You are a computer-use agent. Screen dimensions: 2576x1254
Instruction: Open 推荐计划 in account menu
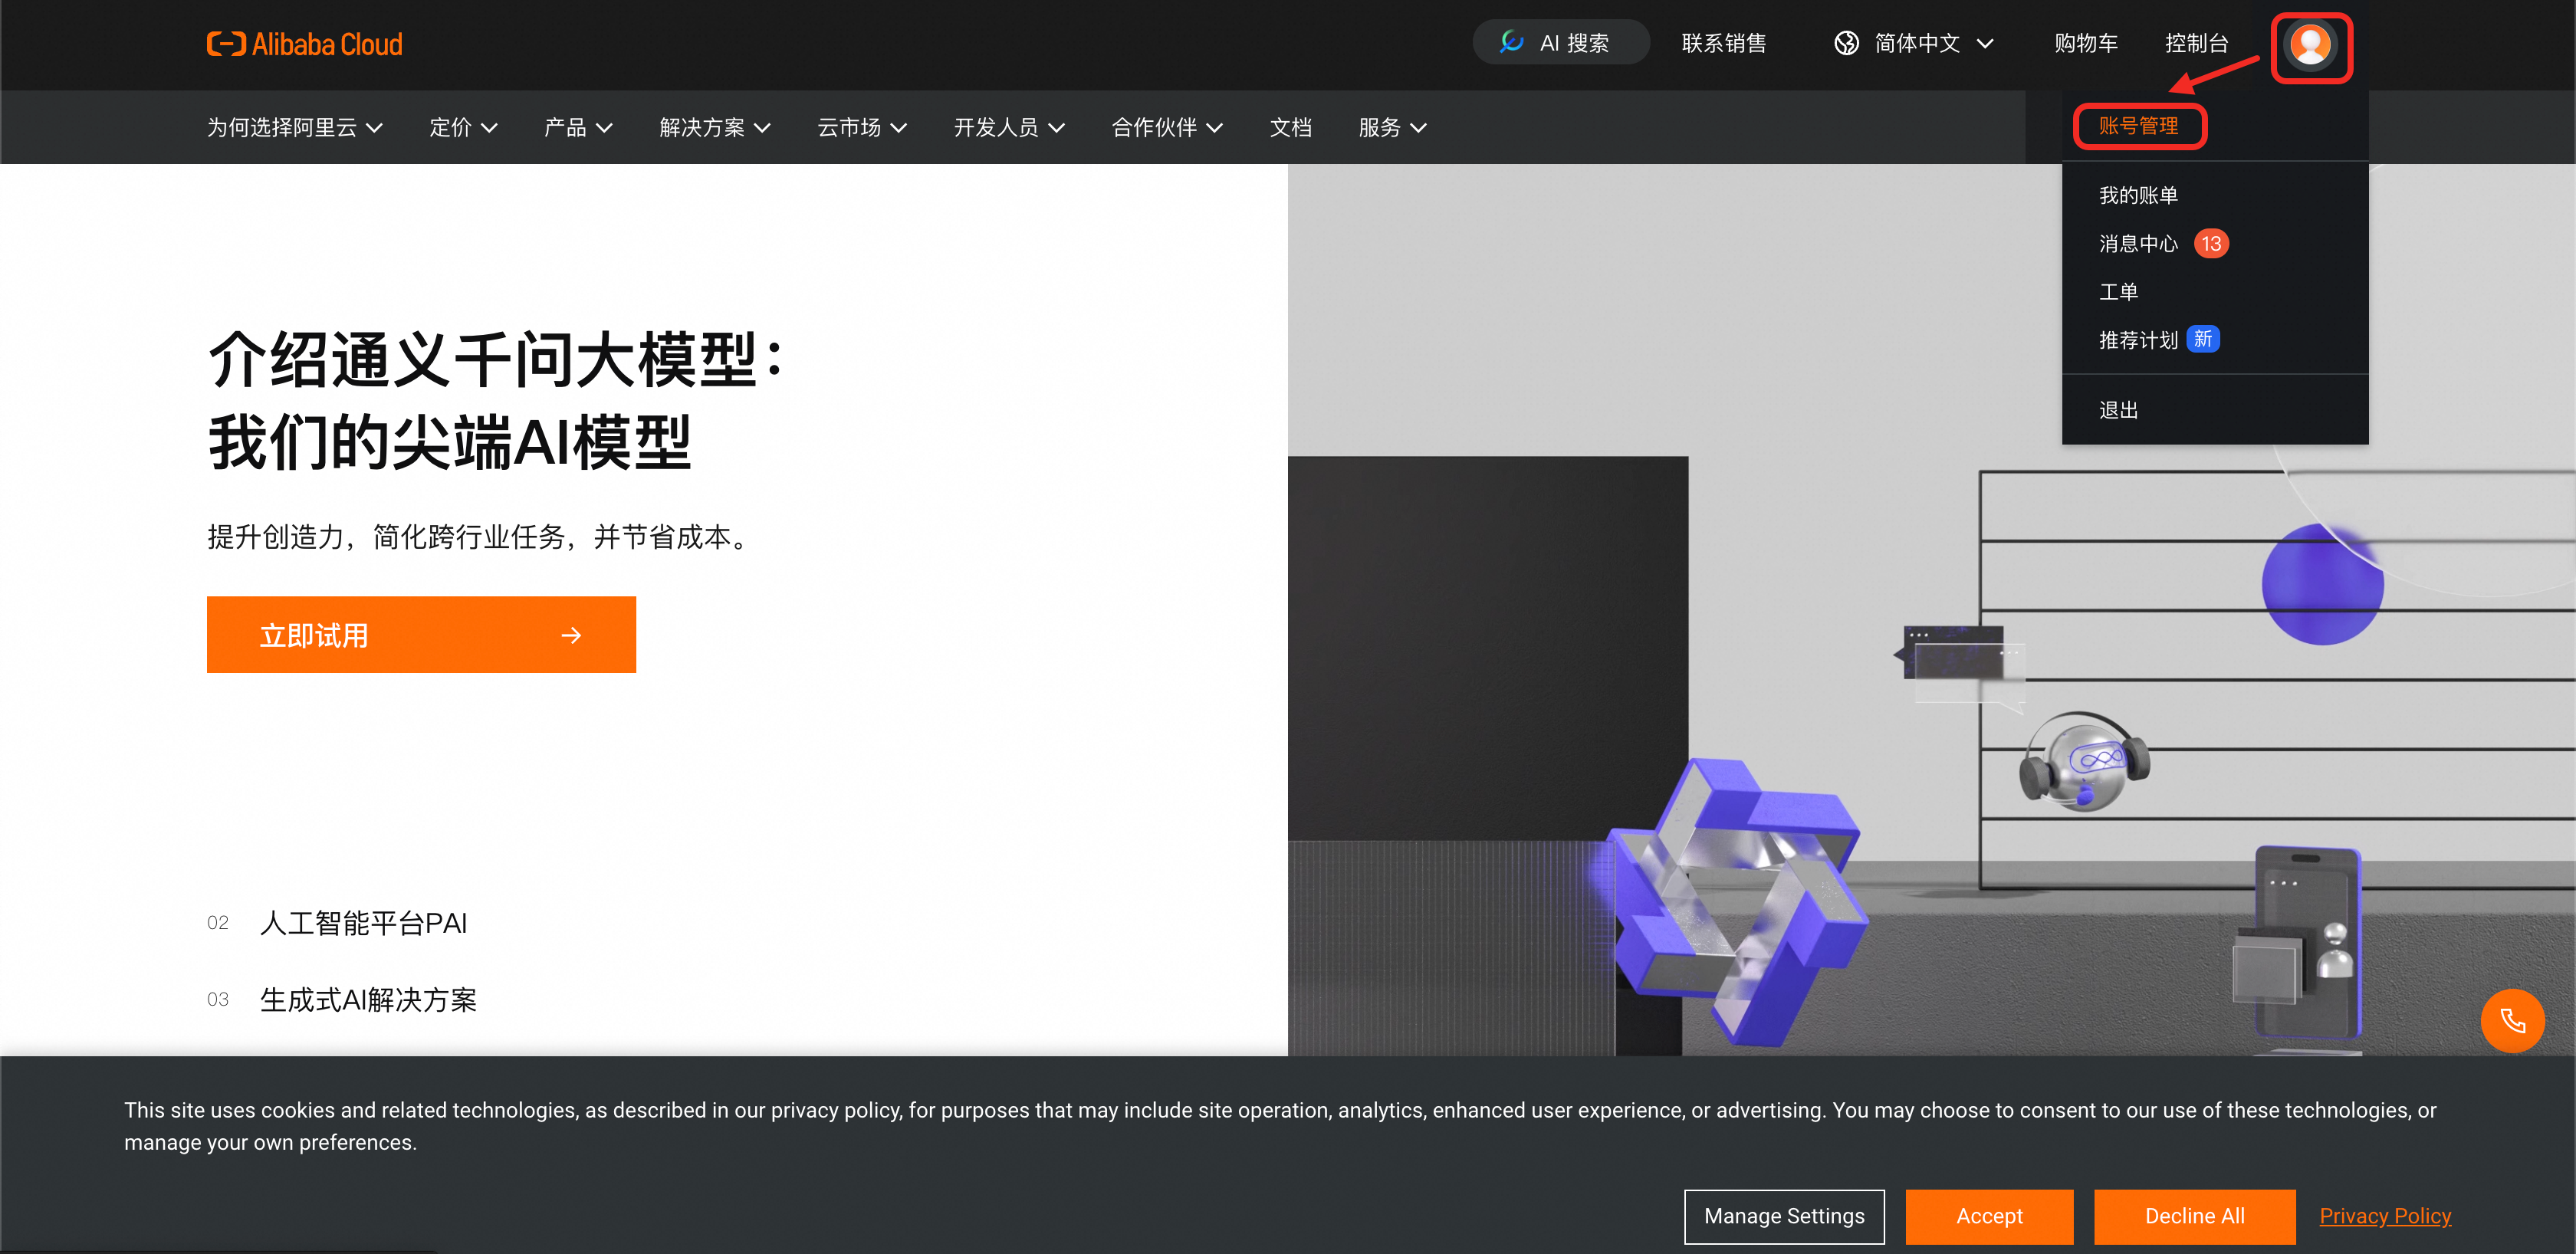(2138, 340)
